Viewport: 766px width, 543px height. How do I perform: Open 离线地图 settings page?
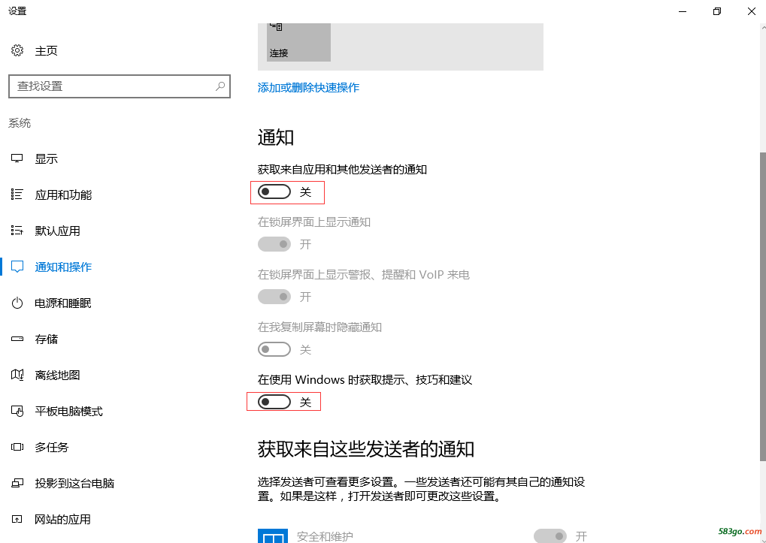[57, 376]
